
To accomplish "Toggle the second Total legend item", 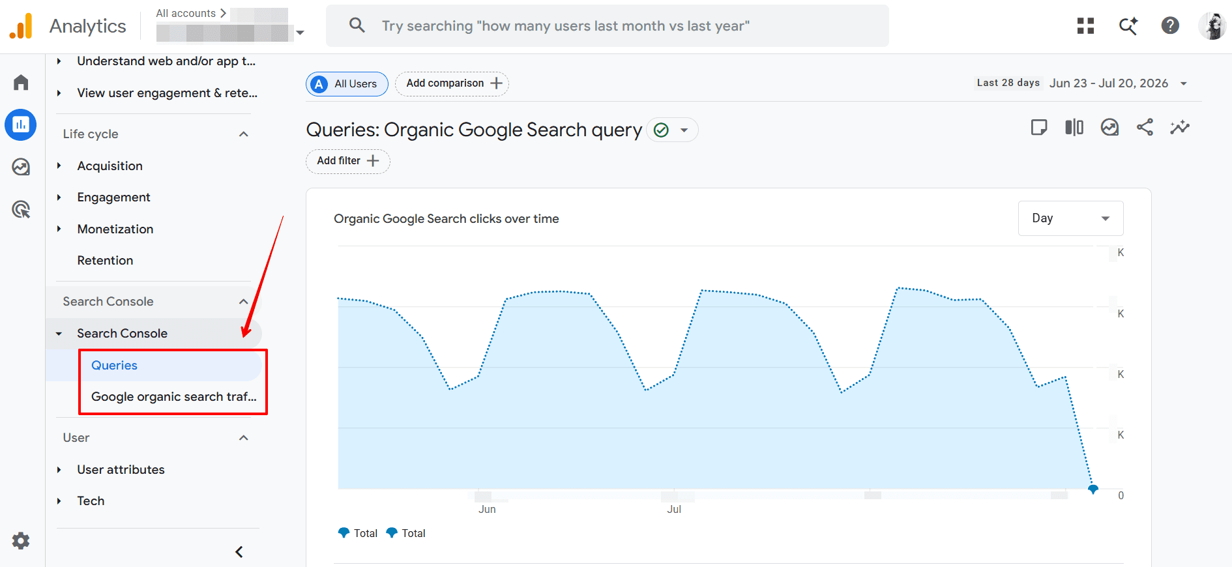I will pos(405,533).
